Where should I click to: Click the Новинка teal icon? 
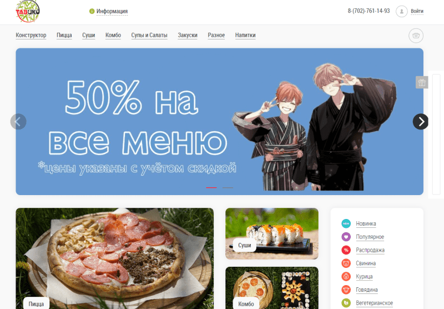pos(346,223)
